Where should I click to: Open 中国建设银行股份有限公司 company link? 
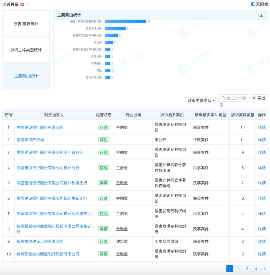coord(40,127)
